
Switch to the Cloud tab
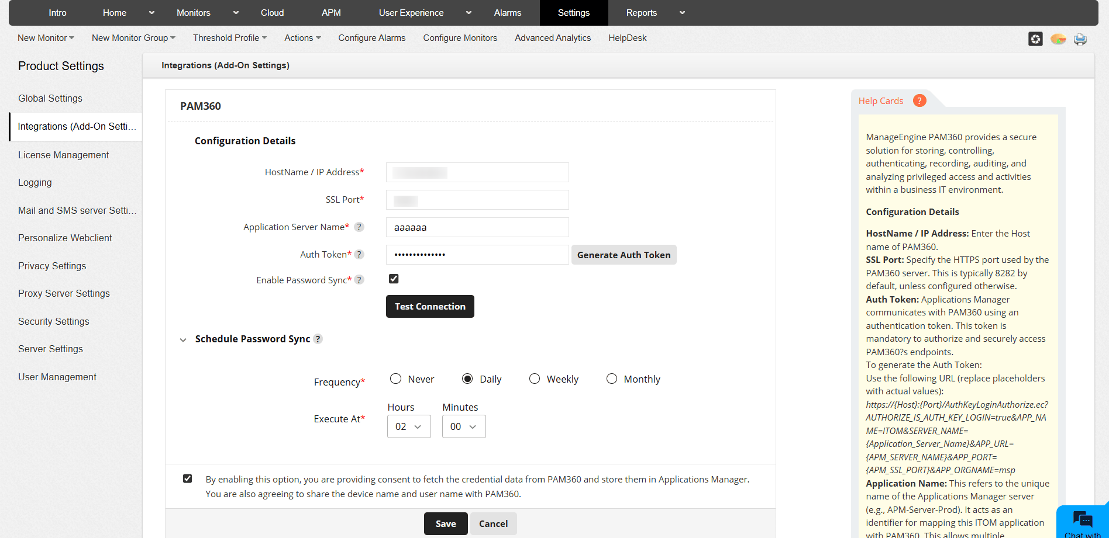click(x=272, y=13)
